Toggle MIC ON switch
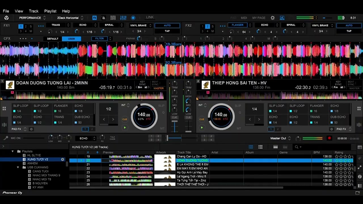 16,138
